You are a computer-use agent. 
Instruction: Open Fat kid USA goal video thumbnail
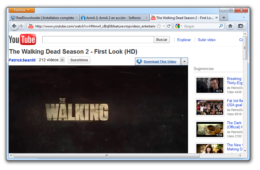click(210, 107)
